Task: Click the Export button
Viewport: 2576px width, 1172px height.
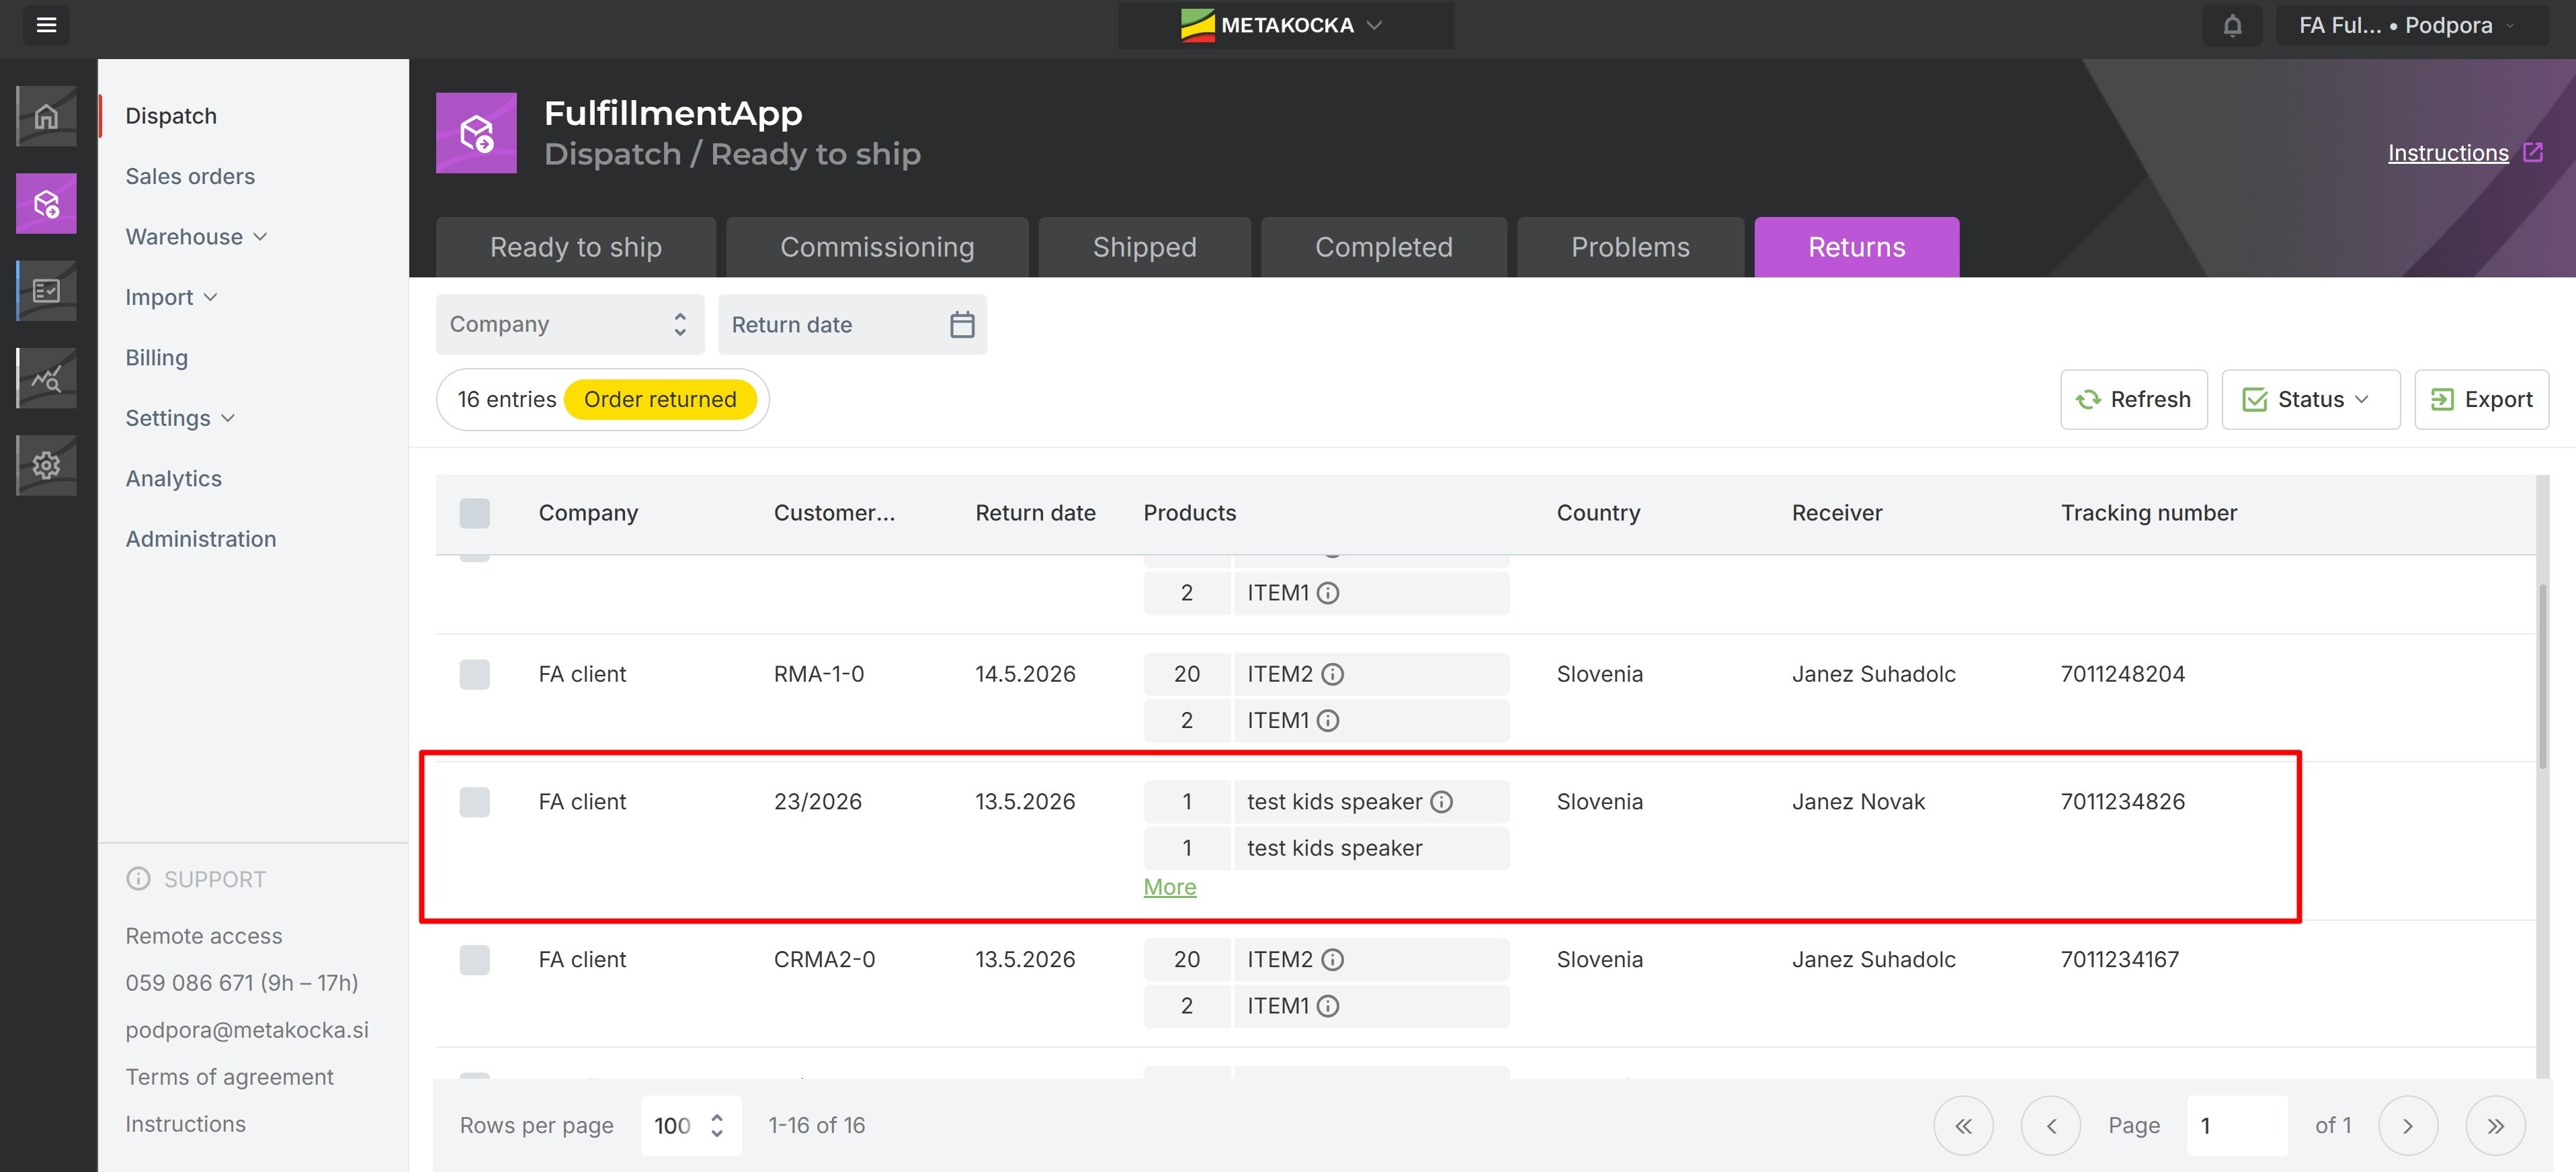Action: [2481, 400]
